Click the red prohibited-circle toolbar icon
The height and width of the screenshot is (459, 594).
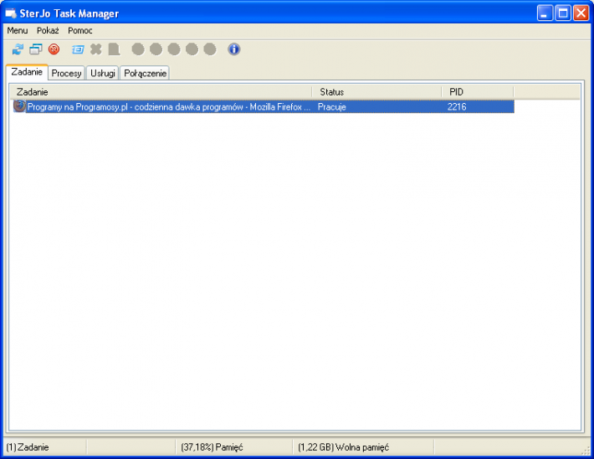pyautogui.click(x=54, y=49)
